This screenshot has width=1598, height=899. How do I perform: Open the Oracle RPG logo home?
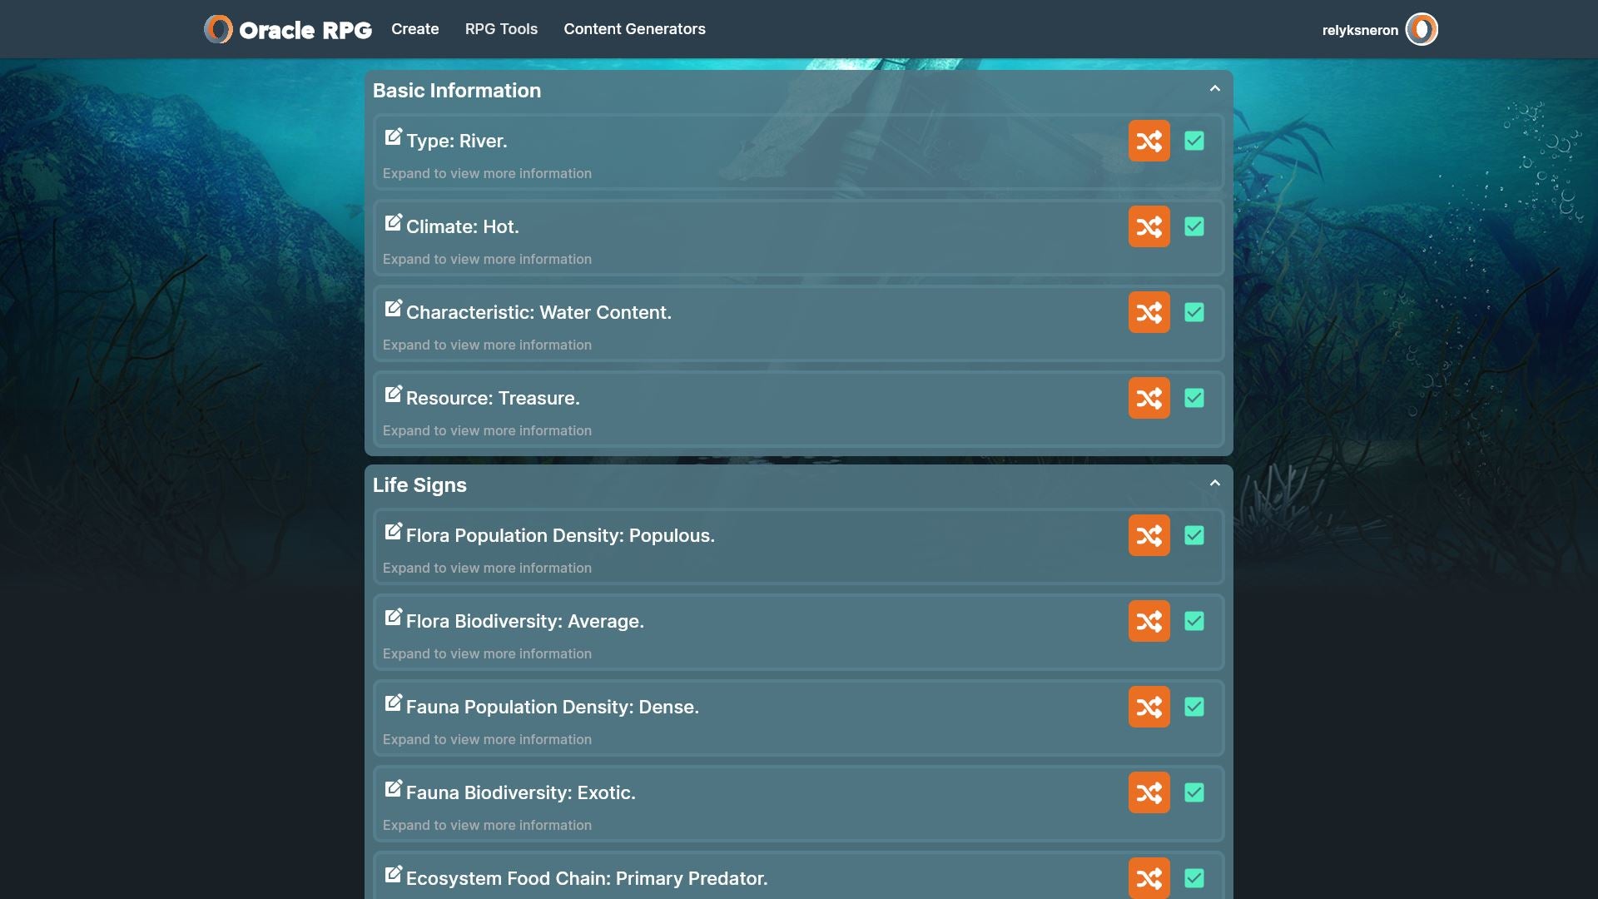pyautogui.click(x=288, y=29)
